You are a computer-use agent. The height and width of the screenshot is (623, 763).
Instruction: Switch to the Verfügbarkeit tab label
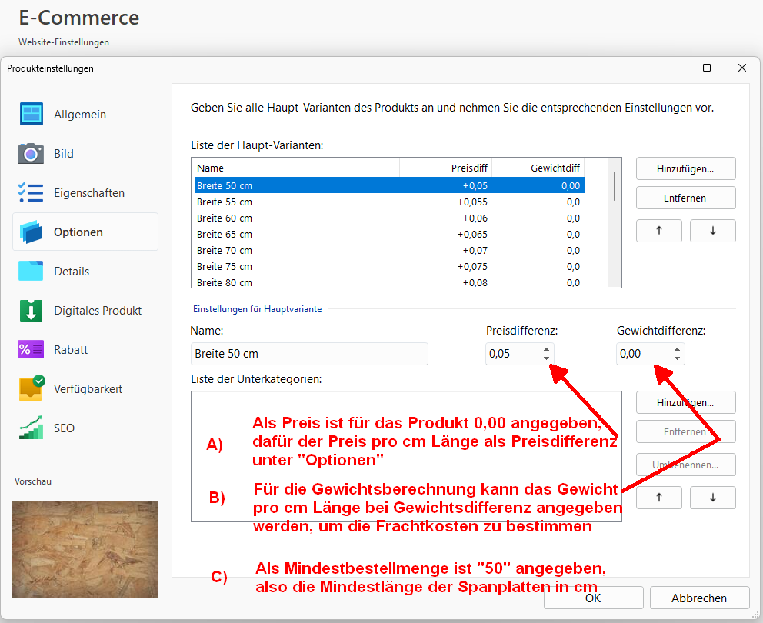[88, 389]
